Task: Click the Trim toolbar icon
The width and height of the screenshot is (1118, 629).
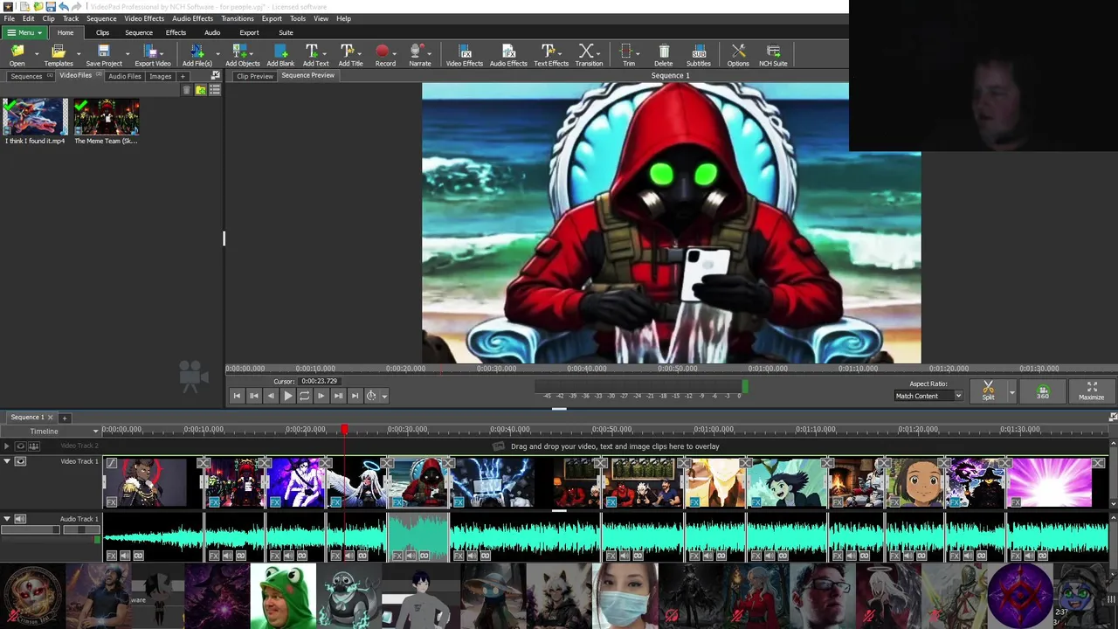Action: pyautogui.click(x=625, y=52)
